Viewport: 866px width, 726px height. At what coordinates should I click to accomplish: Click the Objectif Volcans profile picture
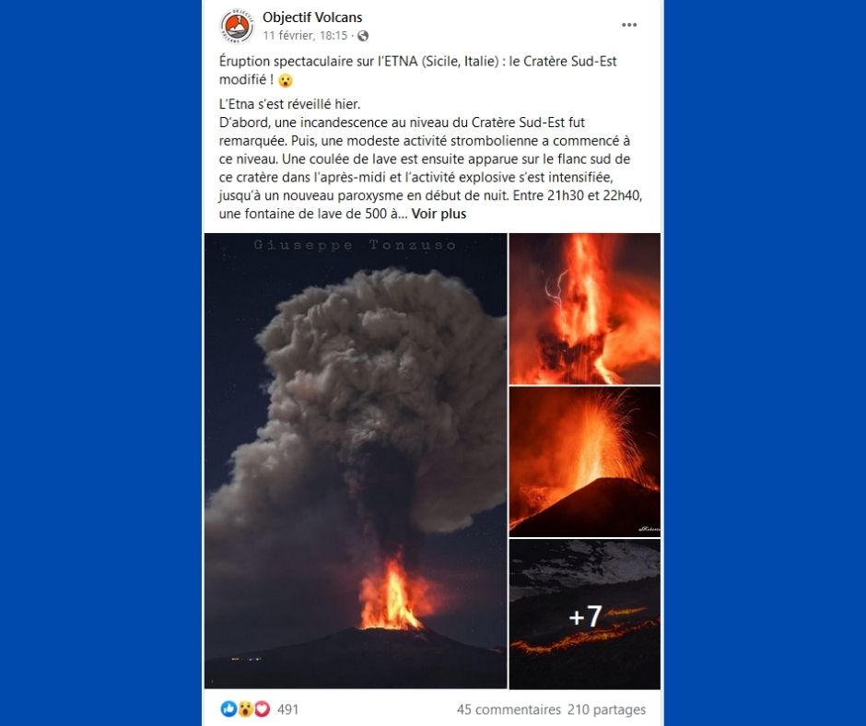click(x=237, y=26)
